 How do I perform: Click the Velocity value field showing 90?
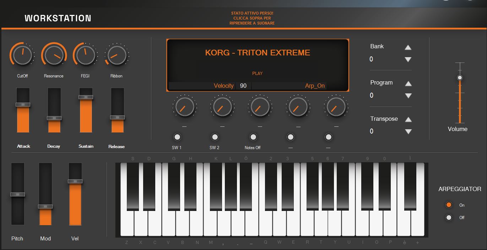[x=243, y=86]
